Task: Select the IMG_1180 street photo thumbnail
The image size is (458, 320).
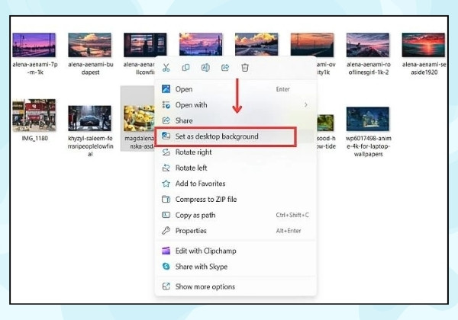Action: [x=34, y=115]
